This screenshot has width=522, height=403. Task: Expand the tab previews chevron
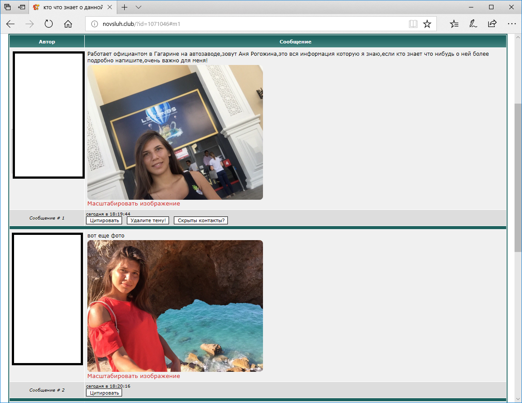pyautogui.click(x=139, y=7)
